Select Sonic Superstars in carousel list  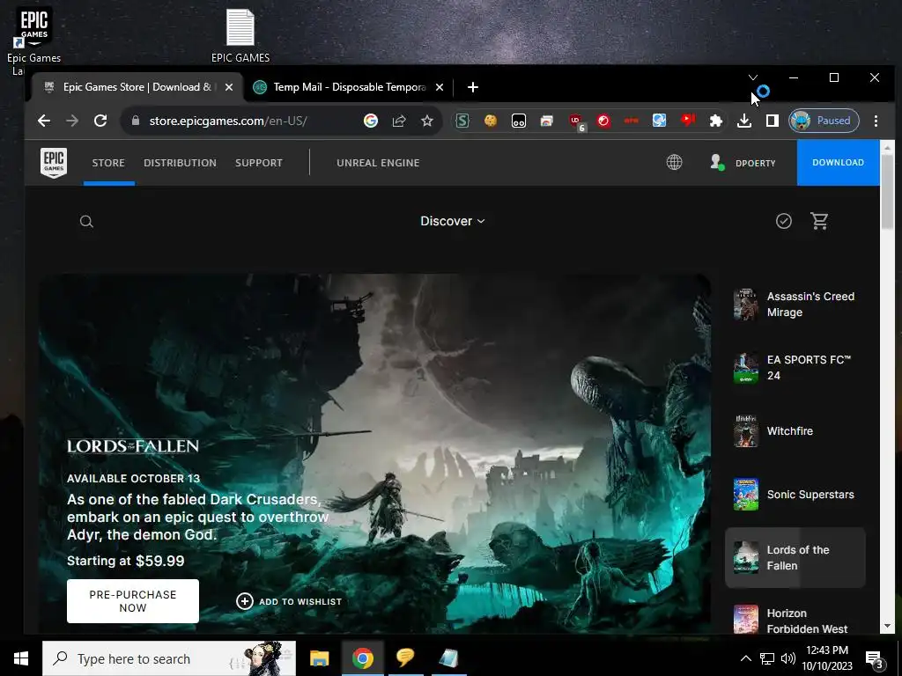(795, 495)
